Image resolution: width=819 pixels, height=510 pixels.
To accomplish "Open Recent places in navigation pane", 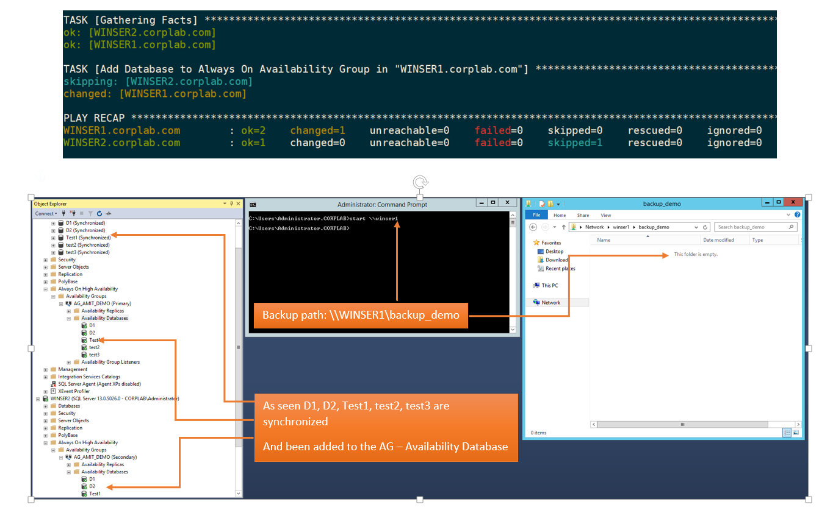I will tap(560, 268).
